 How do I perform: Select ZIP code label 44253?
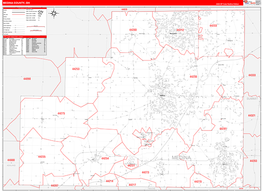[76, 69]
